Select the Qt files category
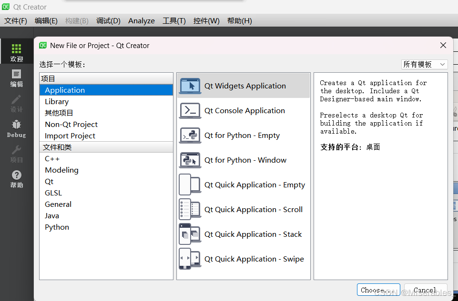This screenshot has width=458, height=301. point(106,182)
